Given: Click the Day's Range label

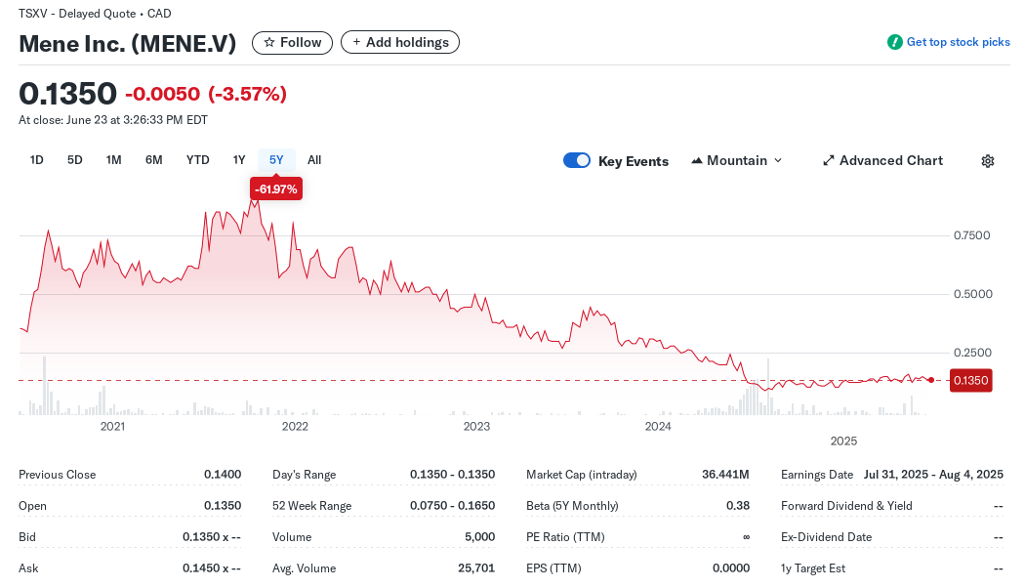Looking at the screenshot, I should (304, 475).
